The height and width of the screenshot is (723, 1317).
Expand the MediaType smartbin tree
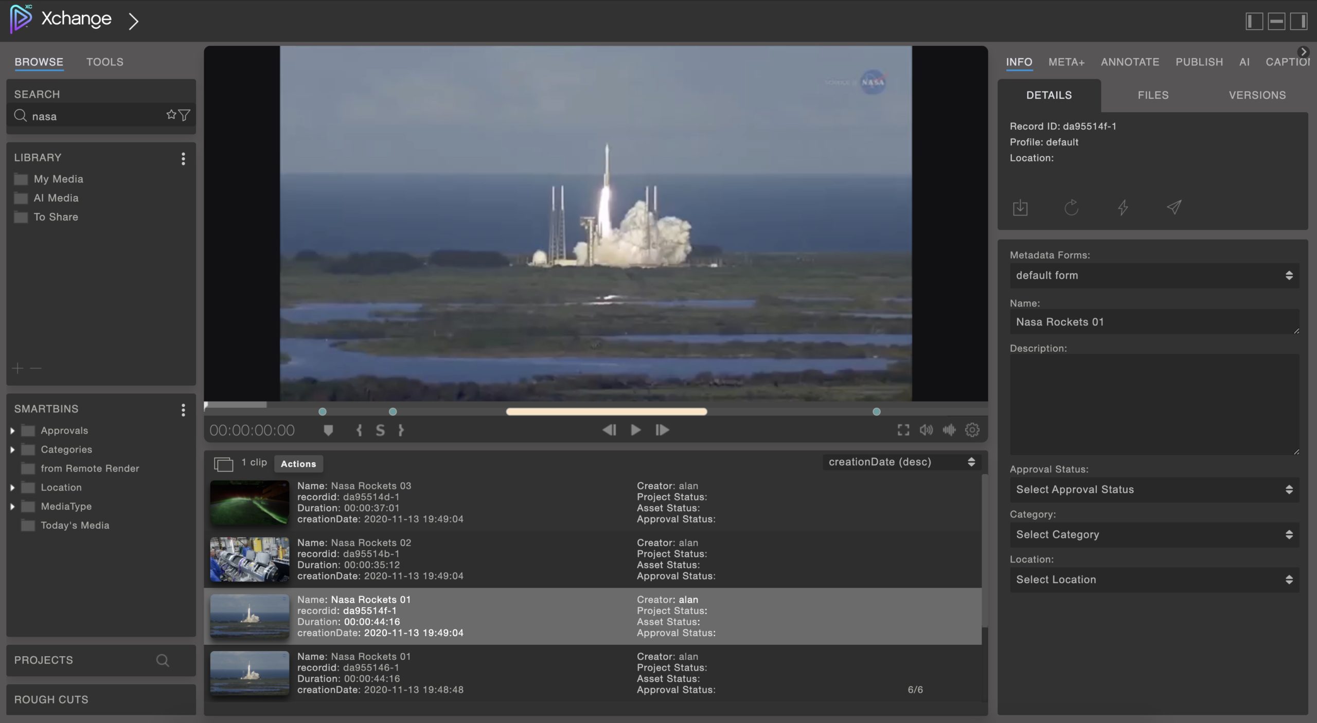12,507
